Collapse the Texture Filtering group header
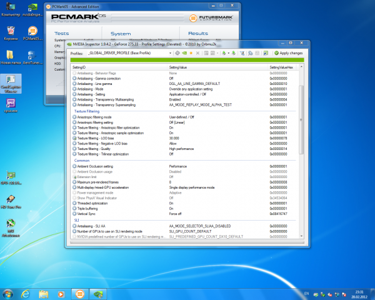 click(87, 111)
